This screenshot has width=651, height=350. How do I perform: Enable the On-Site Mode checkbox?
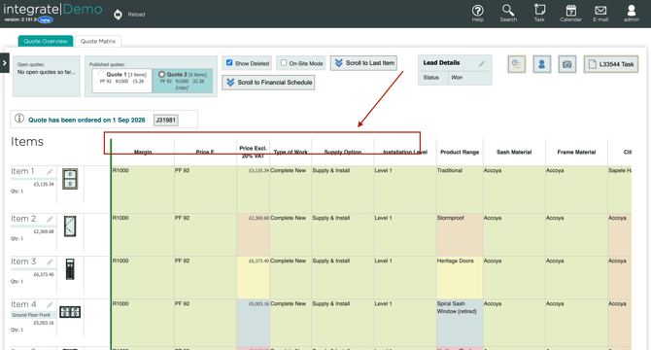click(284, 62)
